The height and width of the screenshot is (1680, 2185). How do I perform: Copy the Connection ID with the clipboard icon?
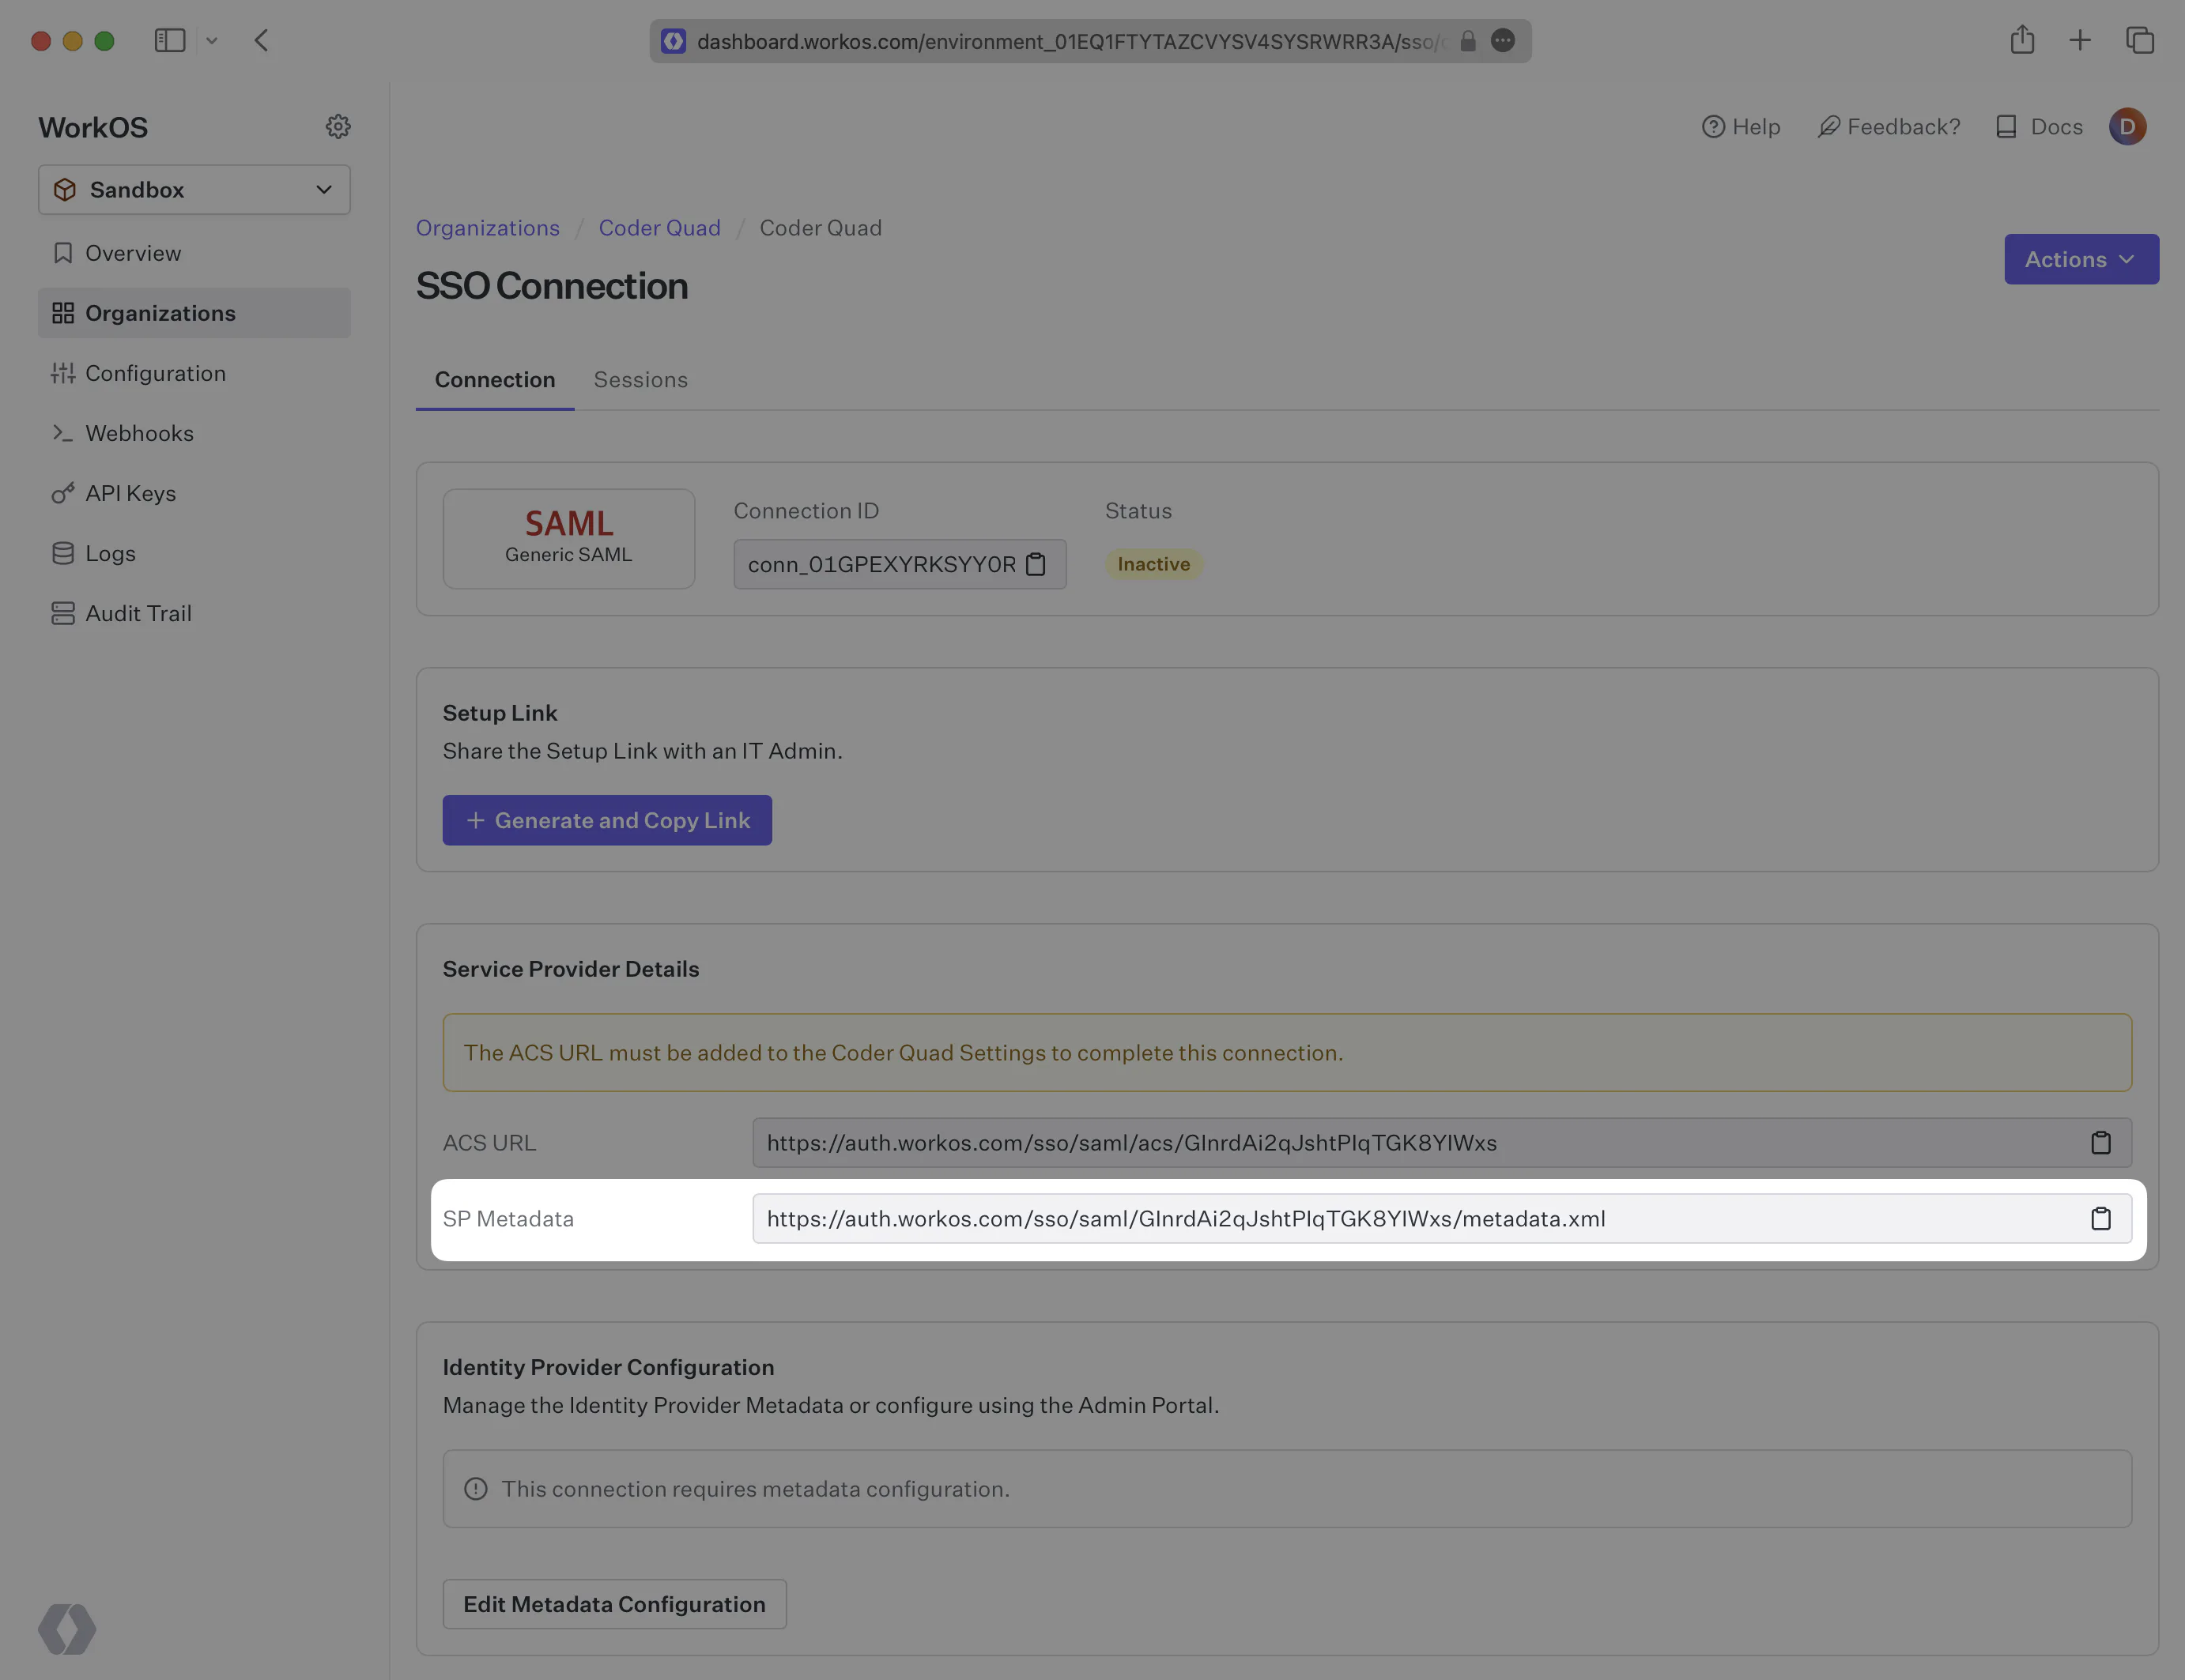point(1036,564)
